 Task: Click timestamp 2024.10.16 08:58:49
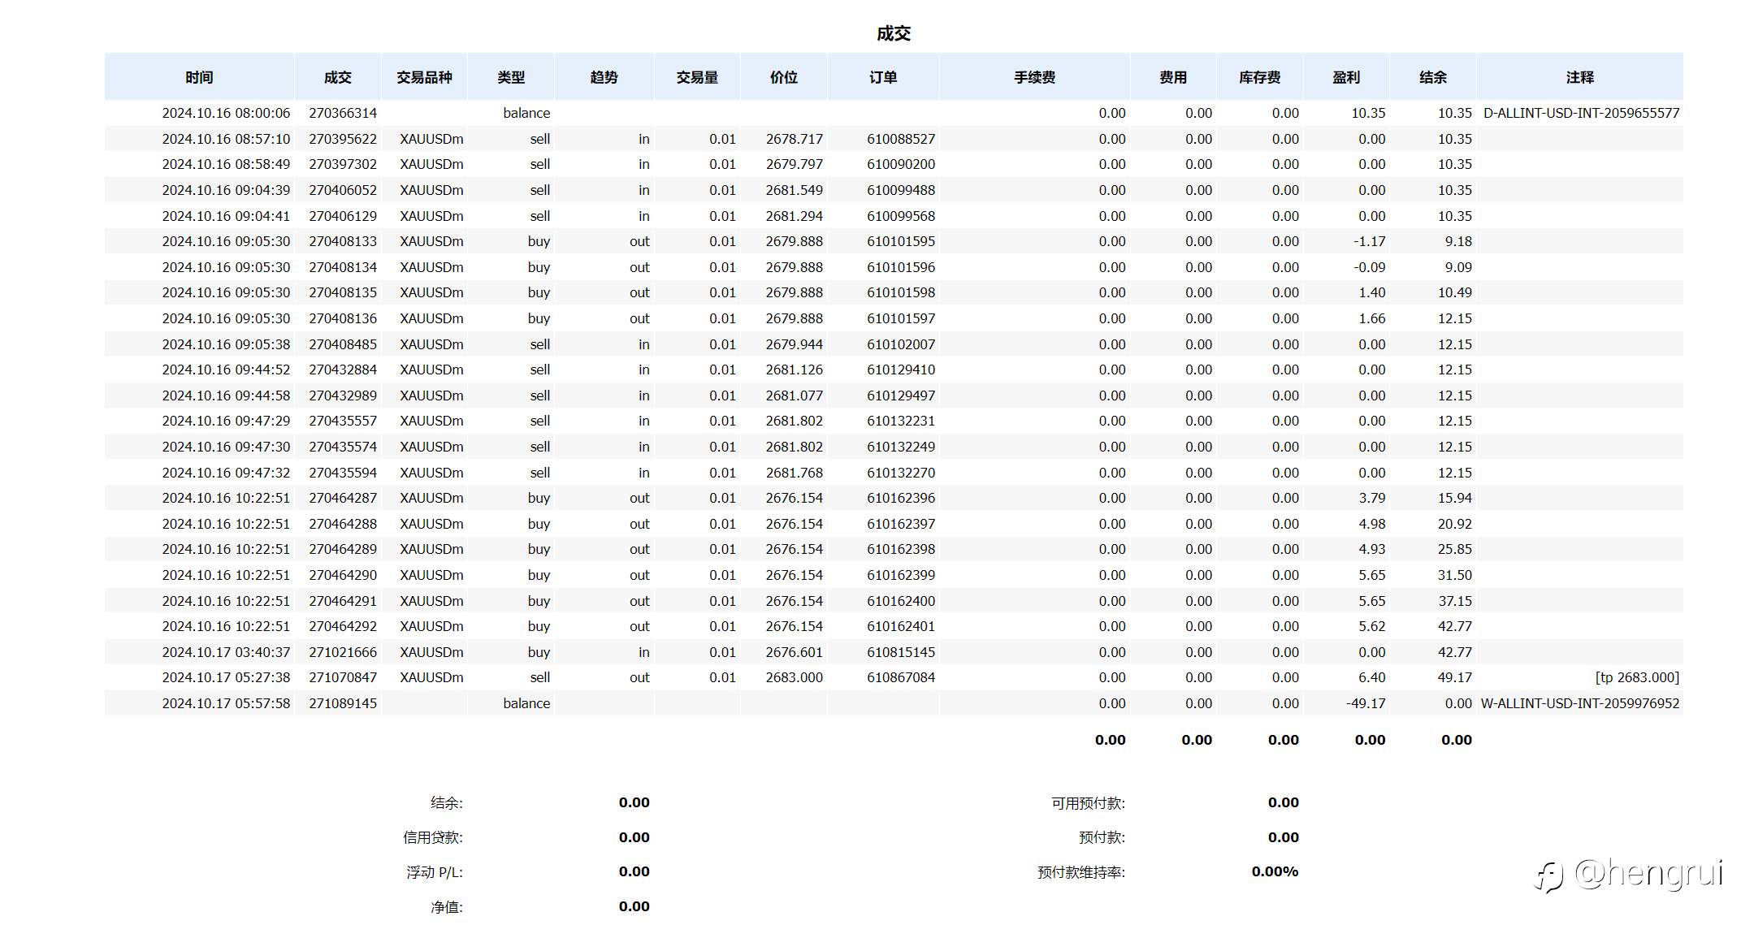click(226, 164)
